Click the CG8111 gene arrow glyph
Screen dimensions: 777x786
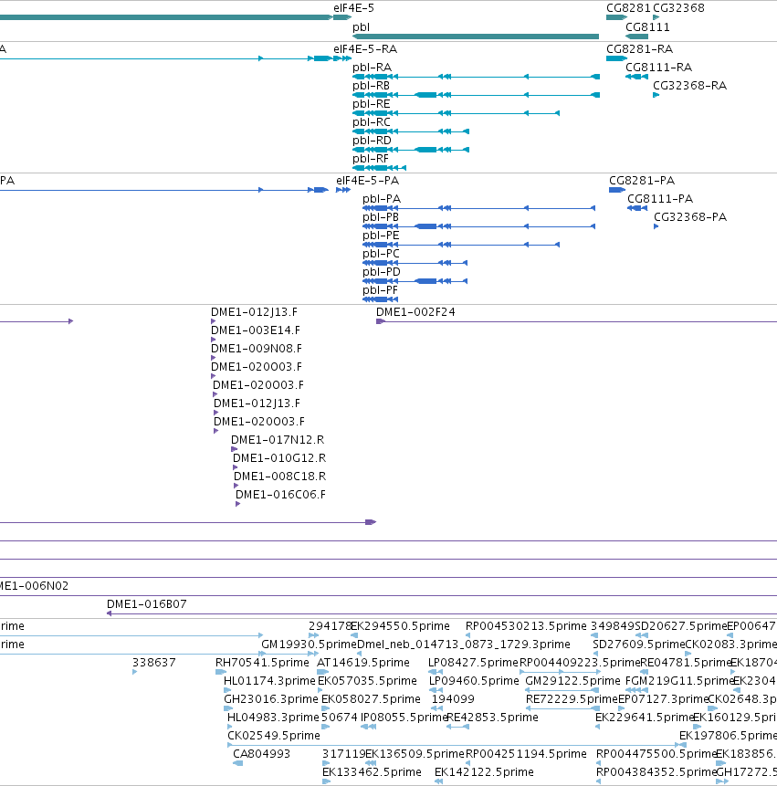636,37
